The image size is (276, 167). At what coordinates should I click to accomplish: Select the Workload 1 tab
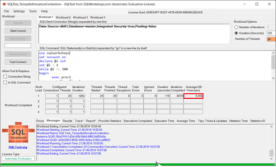[46, 17]
